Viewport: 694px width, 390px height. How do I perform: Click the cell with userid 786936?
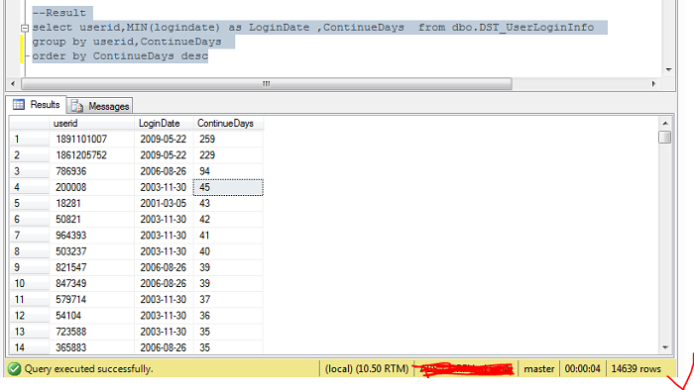coord(91,171)
